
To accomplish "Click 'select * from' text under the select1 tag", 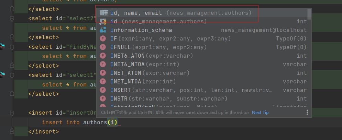I will (64, 84).
